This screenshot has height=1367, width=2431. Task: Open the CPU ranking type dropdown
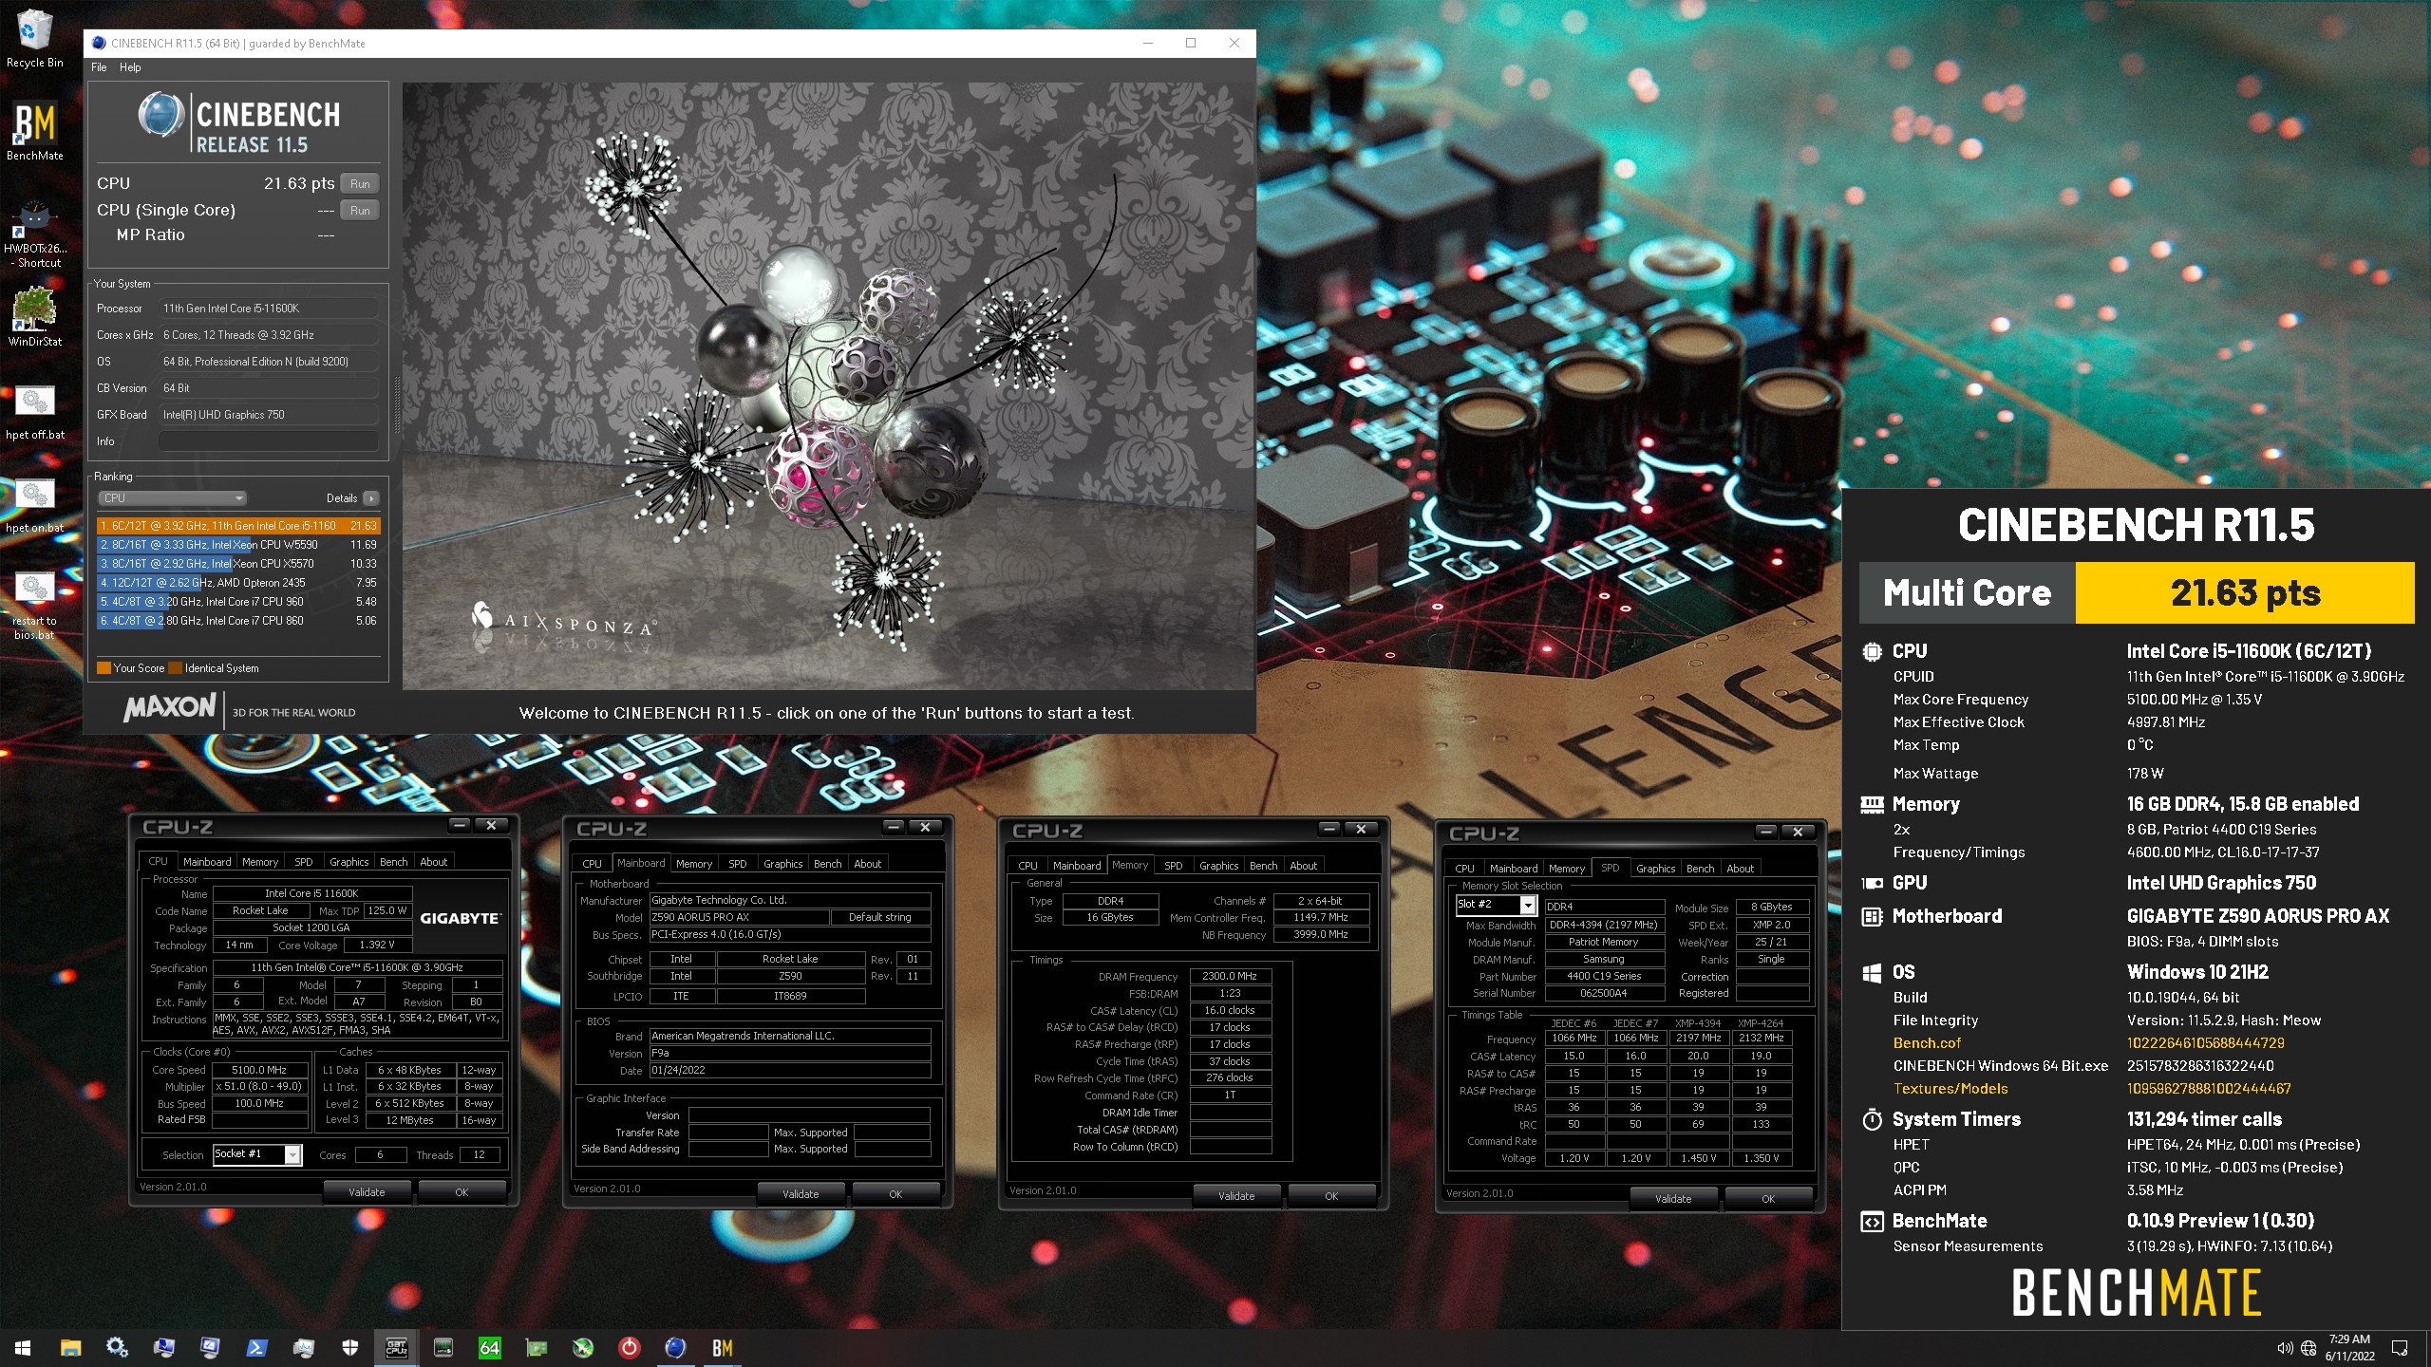click(172, 498)
